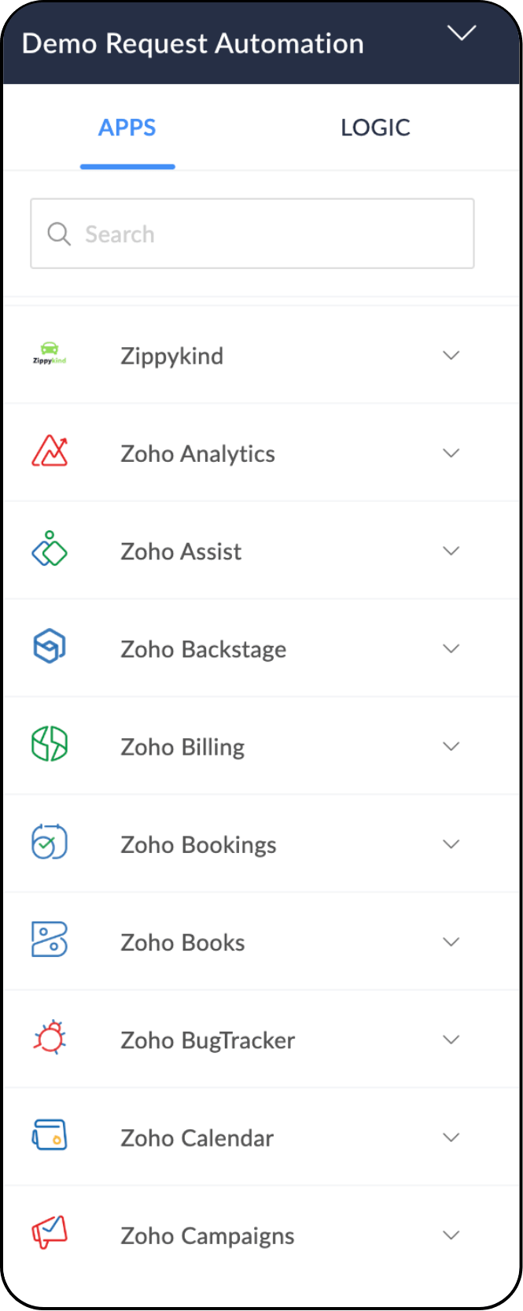523x1311 pixels.
Task: Click the Zoho Bookings label
Action: pyautogui.click(x=198, y=844)
